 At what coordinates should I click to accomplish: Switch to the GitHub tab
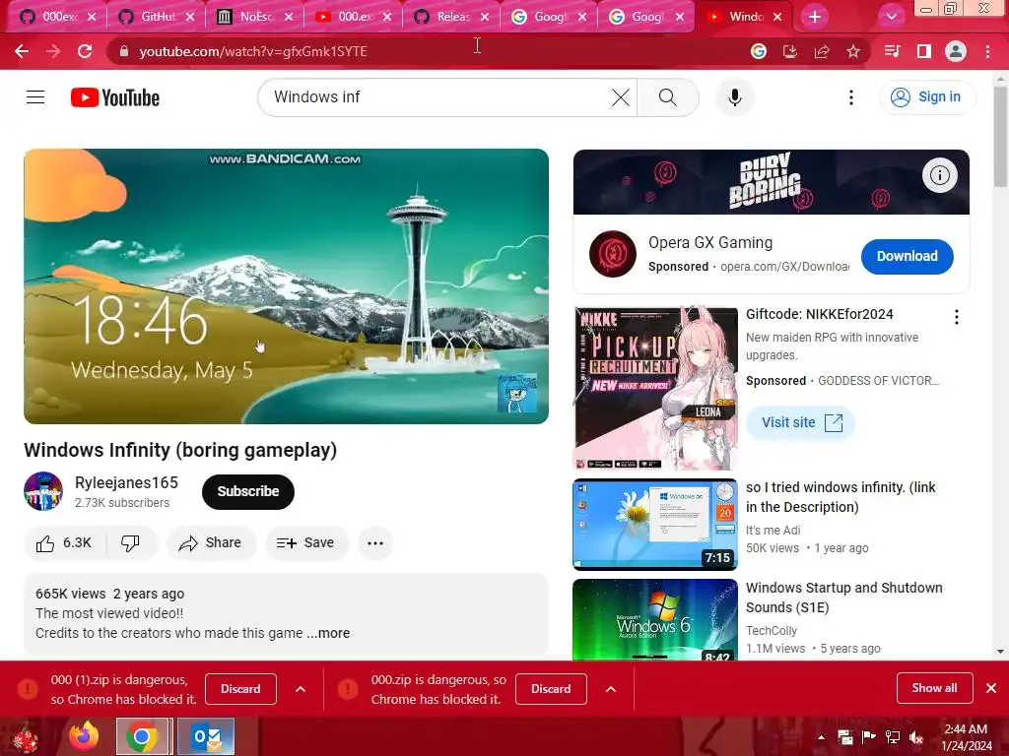click(x=157, y=17)
